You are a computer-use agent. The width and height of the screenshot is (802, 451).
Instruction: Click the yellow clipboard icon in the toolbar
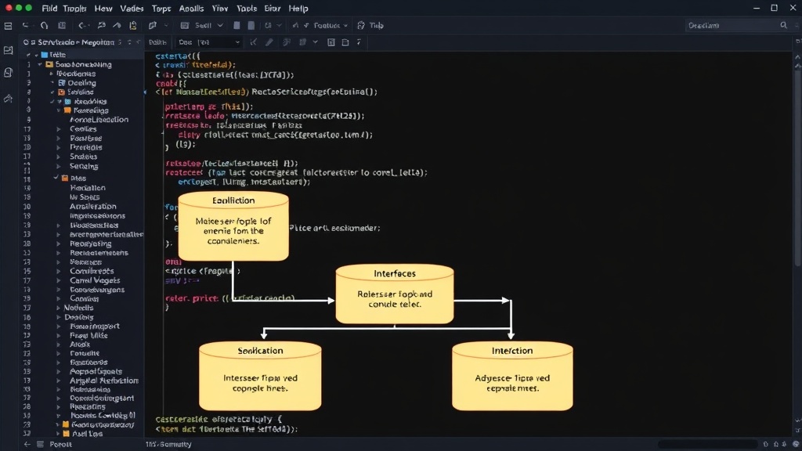pyautogui.click(x=133, y=26)
